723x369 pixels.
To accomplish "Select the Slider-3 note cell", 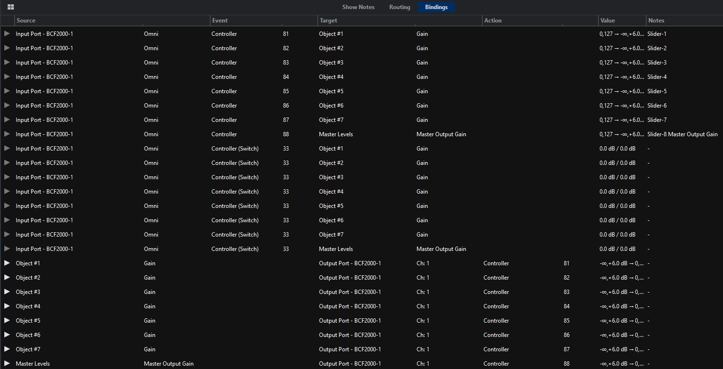I will point(657,63).
